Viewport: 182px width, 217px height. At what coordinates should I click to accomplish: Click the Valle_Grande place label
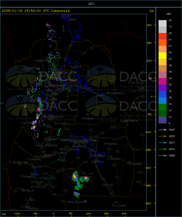70,149
